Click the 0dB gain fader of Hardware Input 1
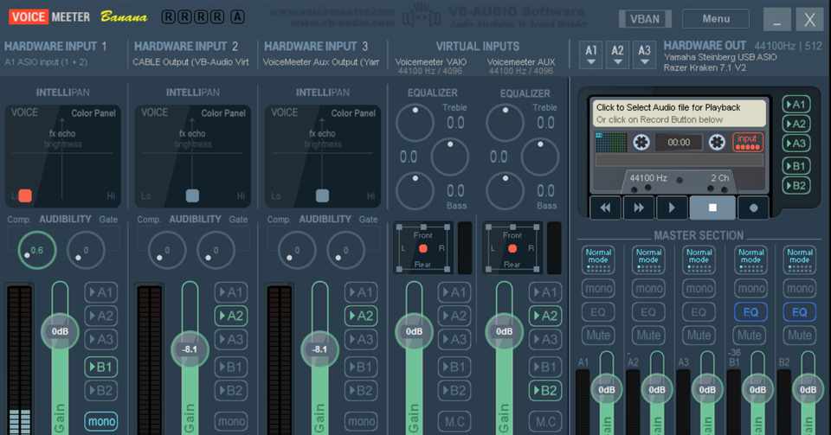The width and height of the screenshot is (831, 435). pos(60,331)
